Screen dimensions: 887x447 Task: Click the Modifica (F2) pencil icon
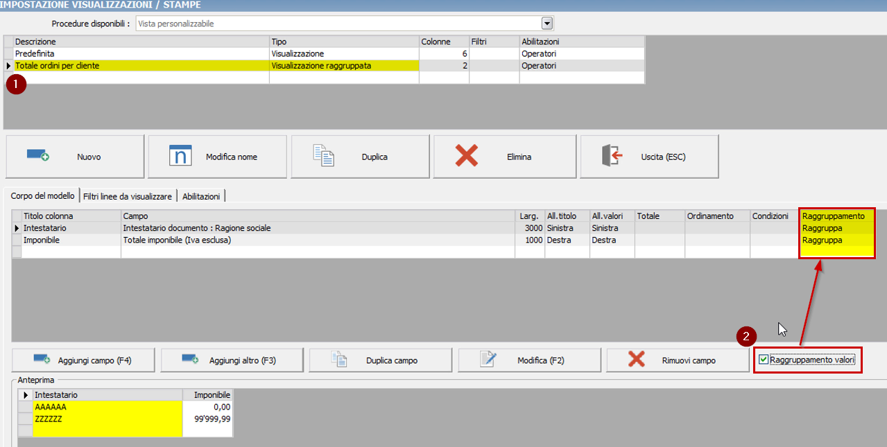(x=488, y=360)
